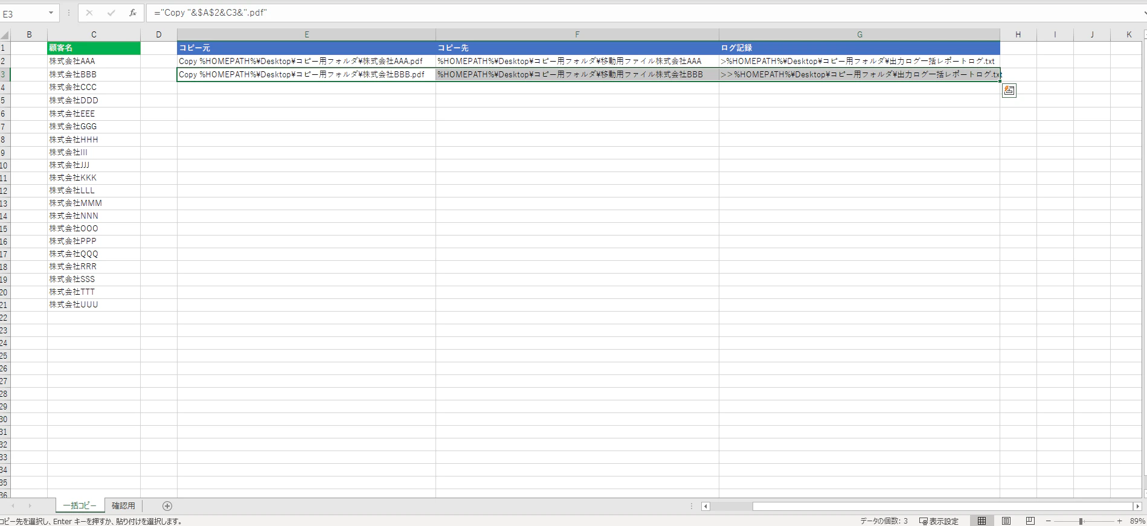Screen dimensions: 1147x526
Task: Click the Cancel (X) icon in formula bar
Action: pos(89,13)
